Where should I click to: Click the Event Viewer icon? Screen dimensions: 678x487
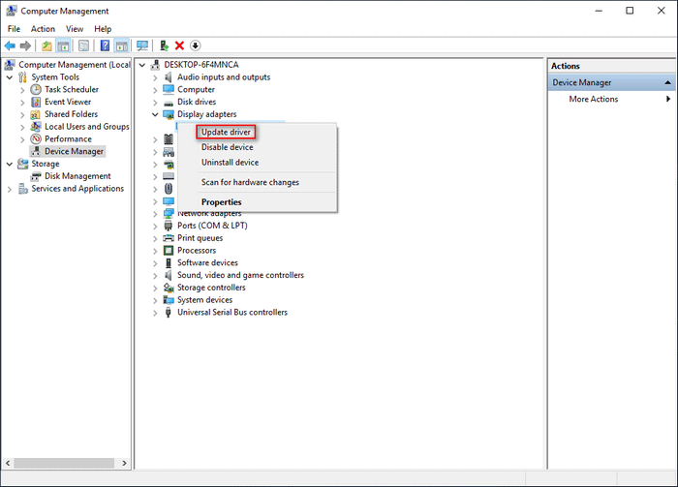tap(36, 102)
